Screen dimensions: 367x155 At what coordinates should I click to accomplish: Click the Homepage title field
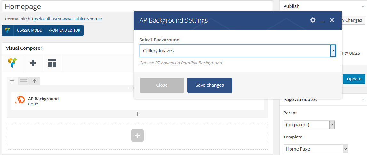(x=137, y=6)
